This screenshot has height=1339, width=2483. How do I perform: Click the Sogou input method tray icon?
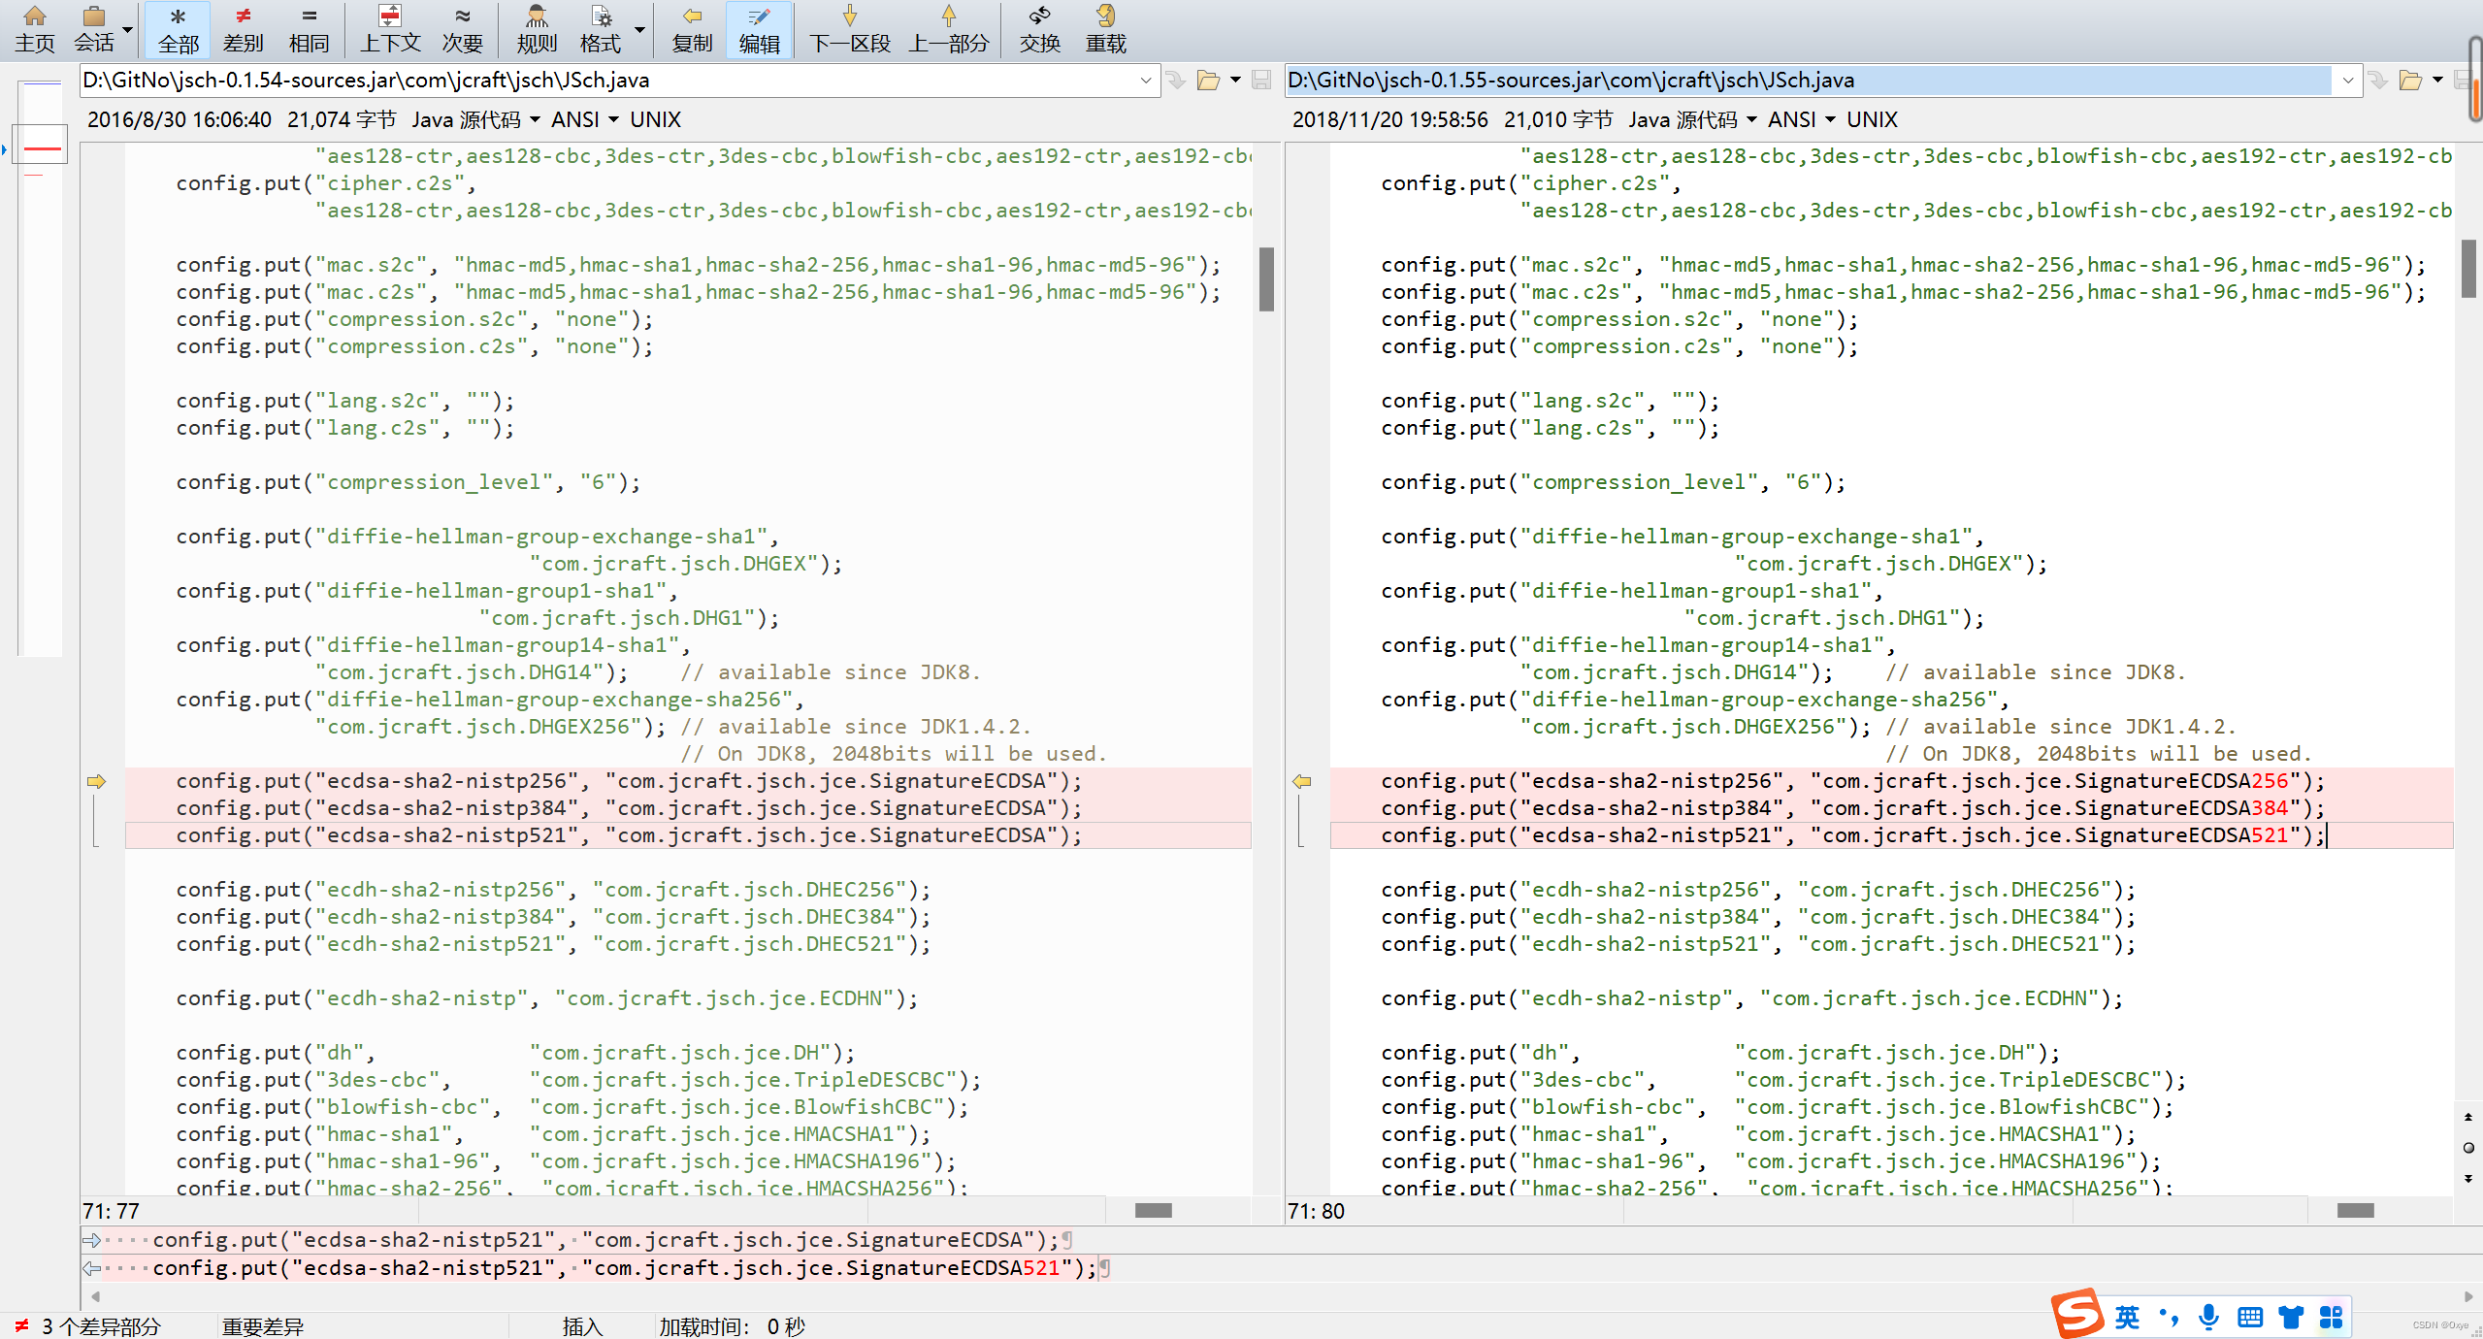pos(2076,1315)
